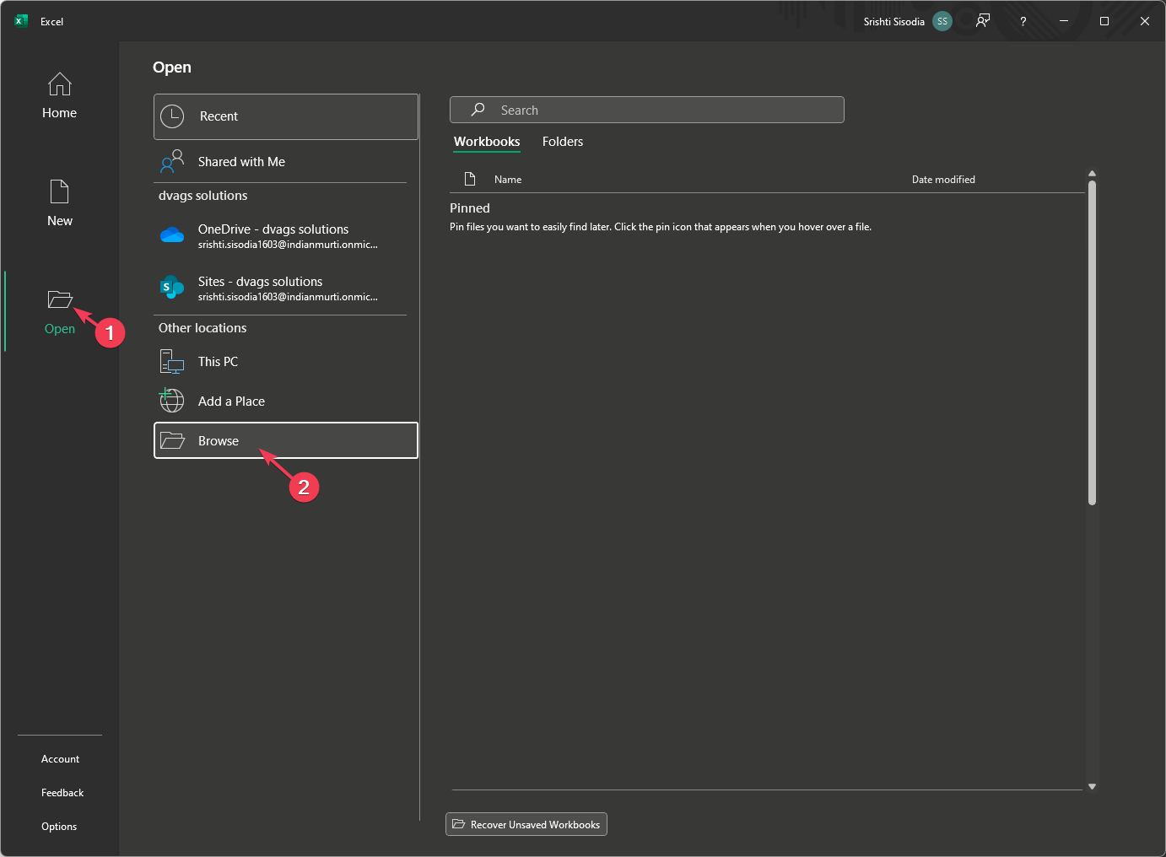Viewport: 1166px width, 857px height.
Task: Open the Feedback page
Action: 62,793
